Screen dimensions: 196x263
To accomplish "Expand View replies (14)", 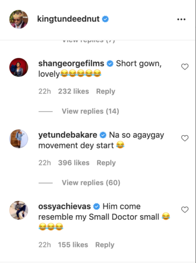I will coord(90,111).
